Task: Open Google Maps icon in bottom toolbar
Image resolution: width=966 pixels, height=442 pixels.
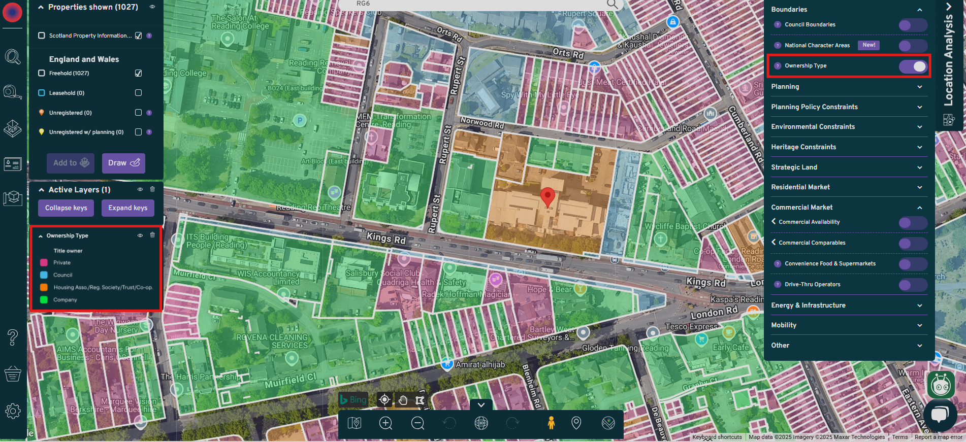Action: pos(608,423)
